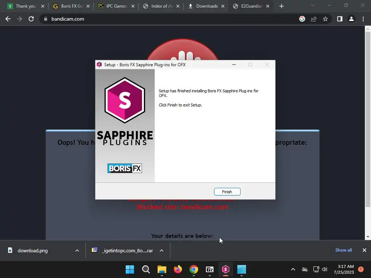Go forward in browser history
This screenshot has height=278, width=371.
[20, 19]
